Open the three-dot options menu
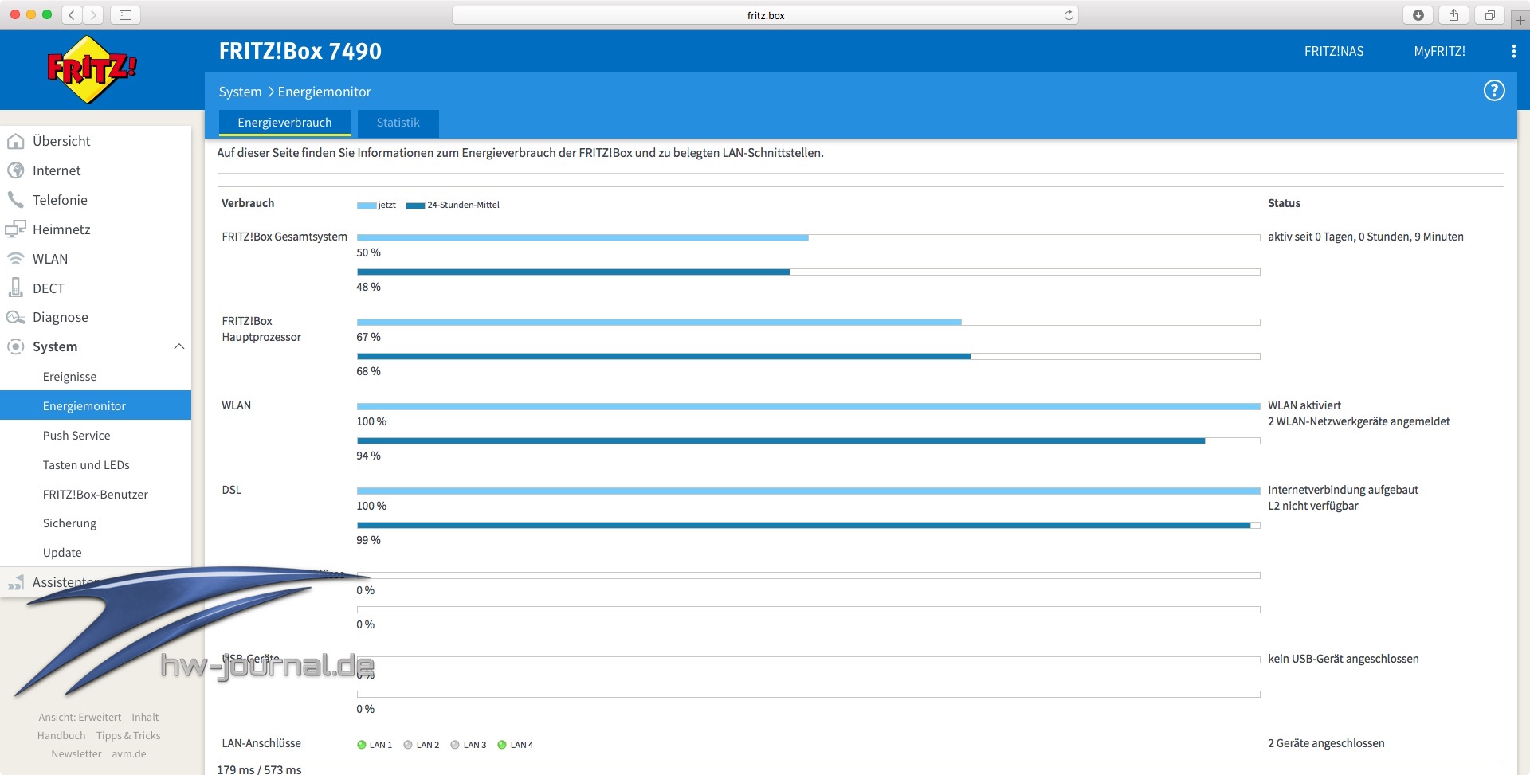1530x775 pixels. 1513,51
